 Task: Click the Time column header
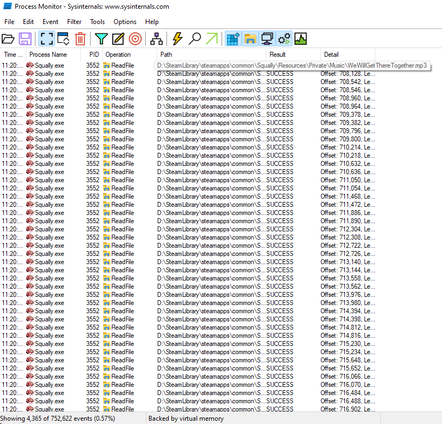[x=13, y=55]
